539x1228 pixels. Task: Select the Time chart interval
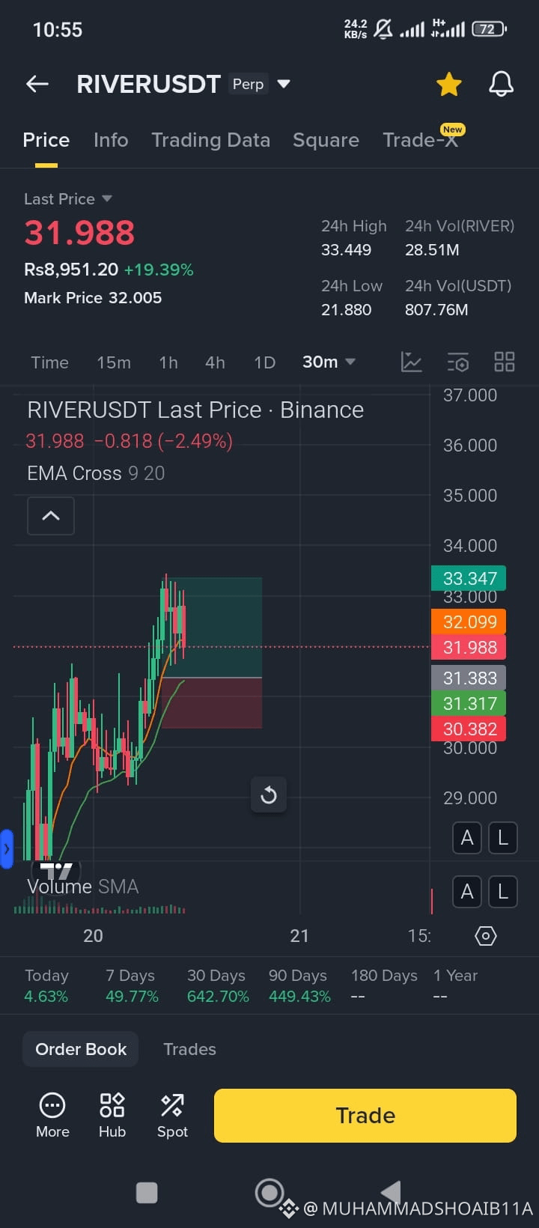pos(49,362)
